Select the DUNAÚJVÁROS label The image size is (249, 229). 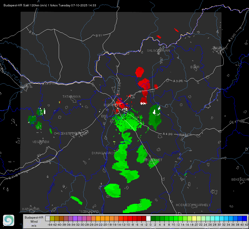click(103, 153)
